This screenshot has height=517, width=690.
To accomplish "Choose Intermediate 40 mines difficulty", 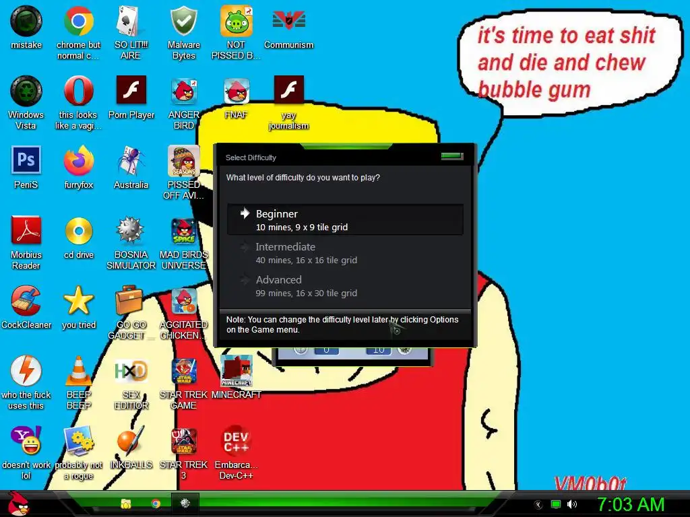I will pos(346,253).
